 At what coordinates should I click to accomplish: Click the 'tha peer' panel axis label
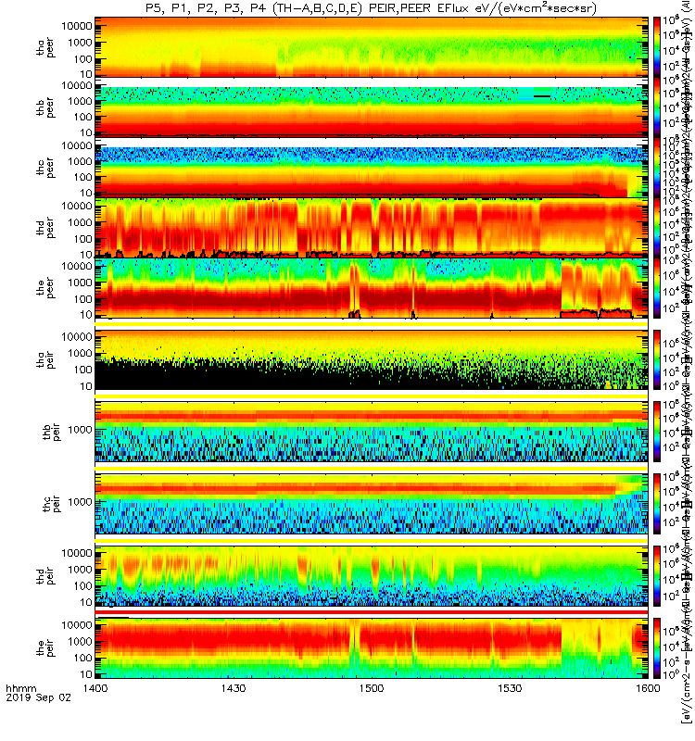pyautogui.click(x=45, y=47)
